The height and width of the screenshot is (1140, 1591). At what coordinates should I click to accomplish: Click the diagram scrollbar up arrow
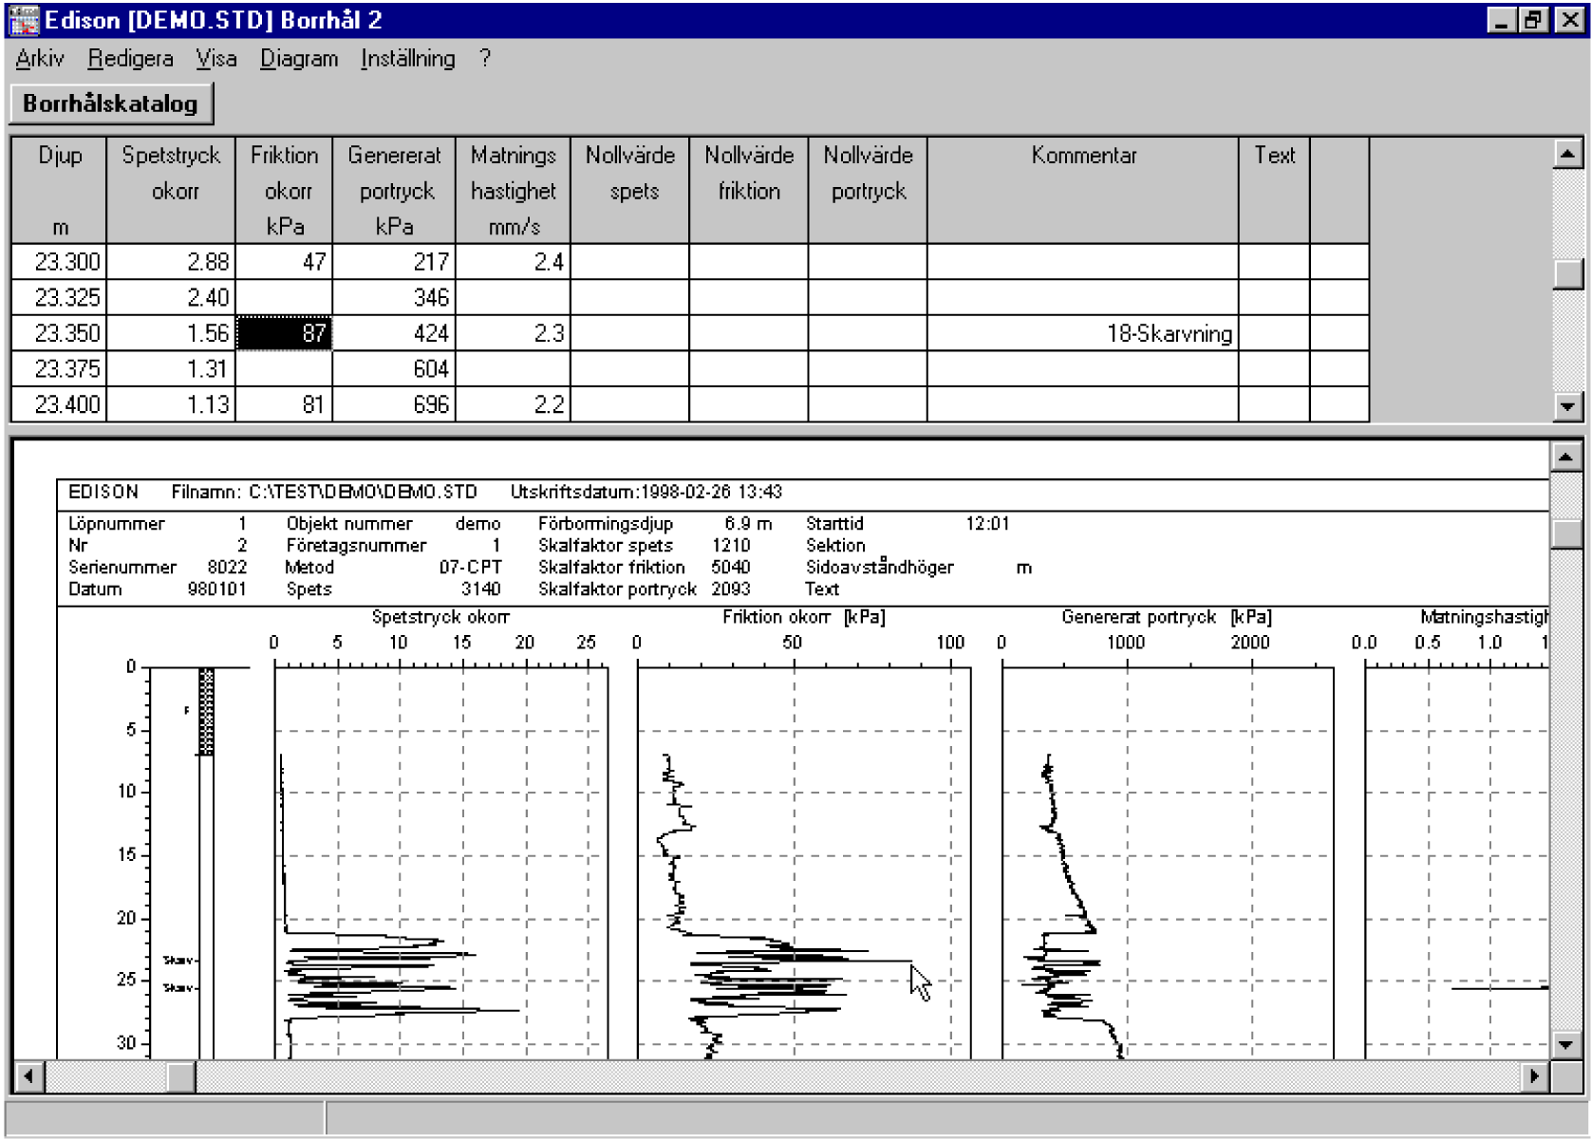tap(1565, 458)
